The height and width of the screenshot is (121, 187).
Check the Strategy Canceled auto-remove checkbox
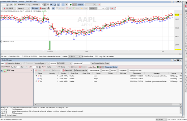[x=128, y=70]
